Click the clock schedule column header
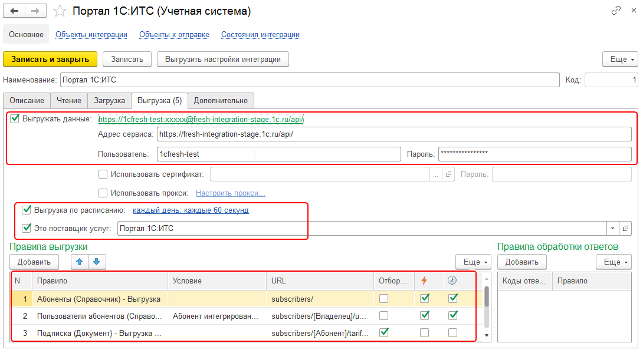 (452, 281)
